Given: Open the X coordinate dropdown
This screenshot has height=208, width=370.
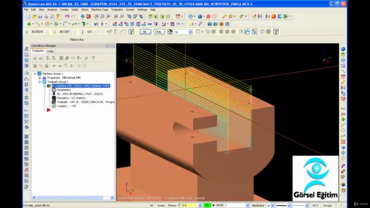Looking at the screenshot, I should click(46, 32).
